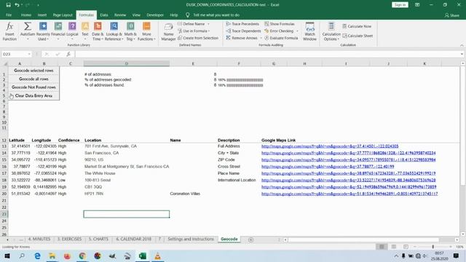Switch to the Developer tab

pyautogui.click(x=155, y=15)
